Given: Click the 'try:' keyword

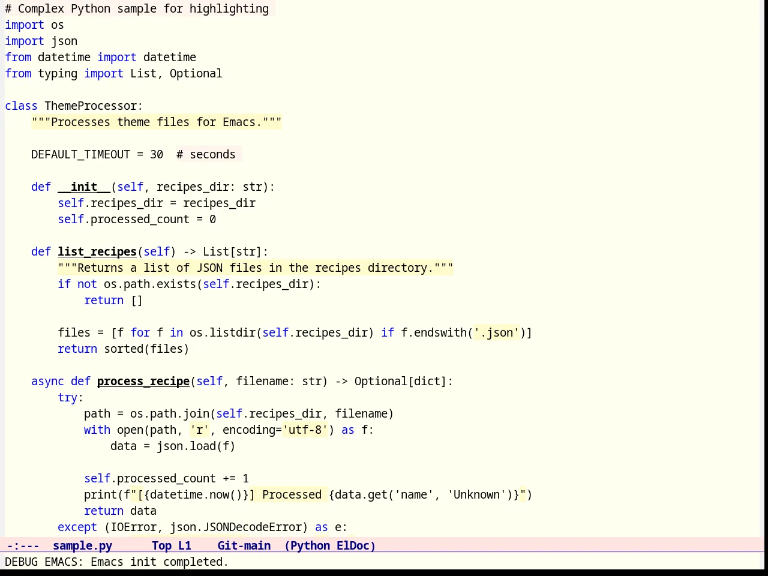Looking at the screenshot, I should 71,397.
